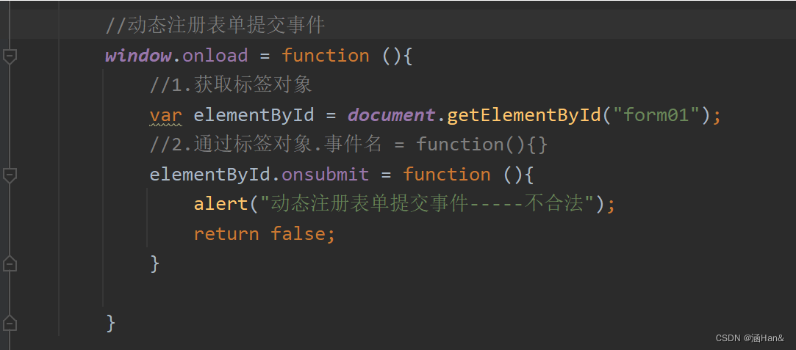The width and height of the screenshot is (796, 350).
Task: Click the getElementById method call
Action: point(524,115)
